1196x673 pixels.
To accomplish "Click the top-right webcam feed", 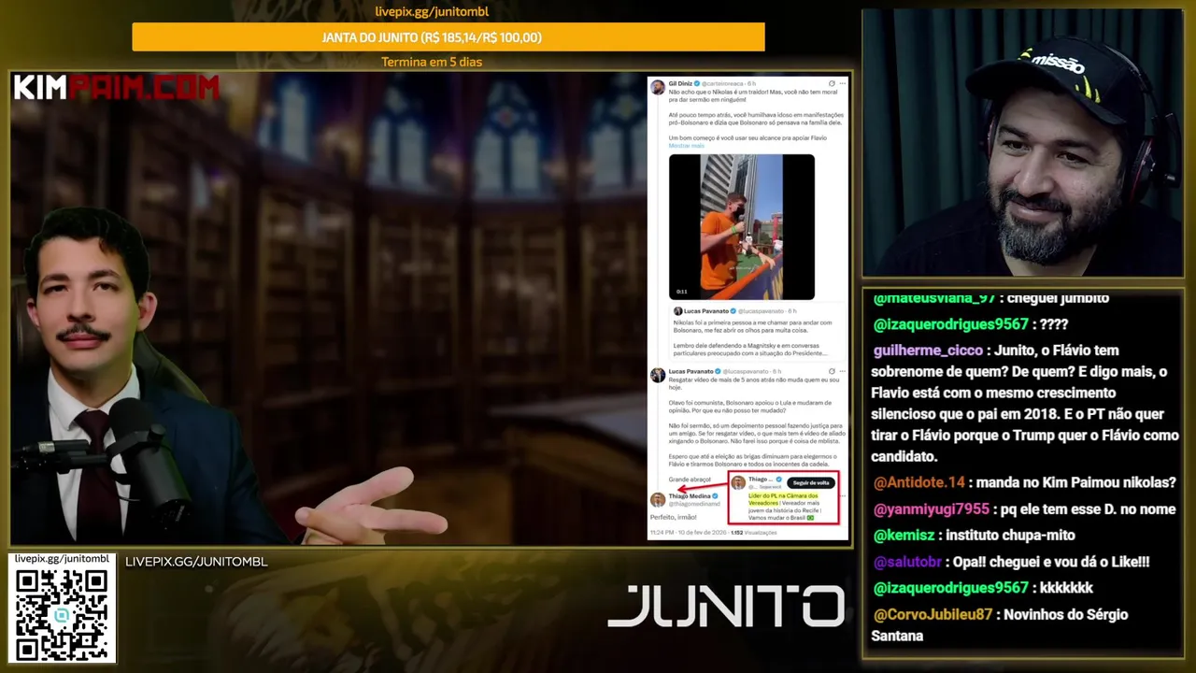I will [x=1022, y=143].
